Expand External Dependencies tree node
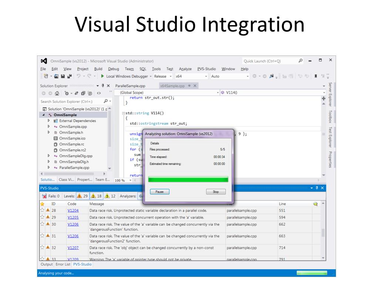 pos(48,121)
